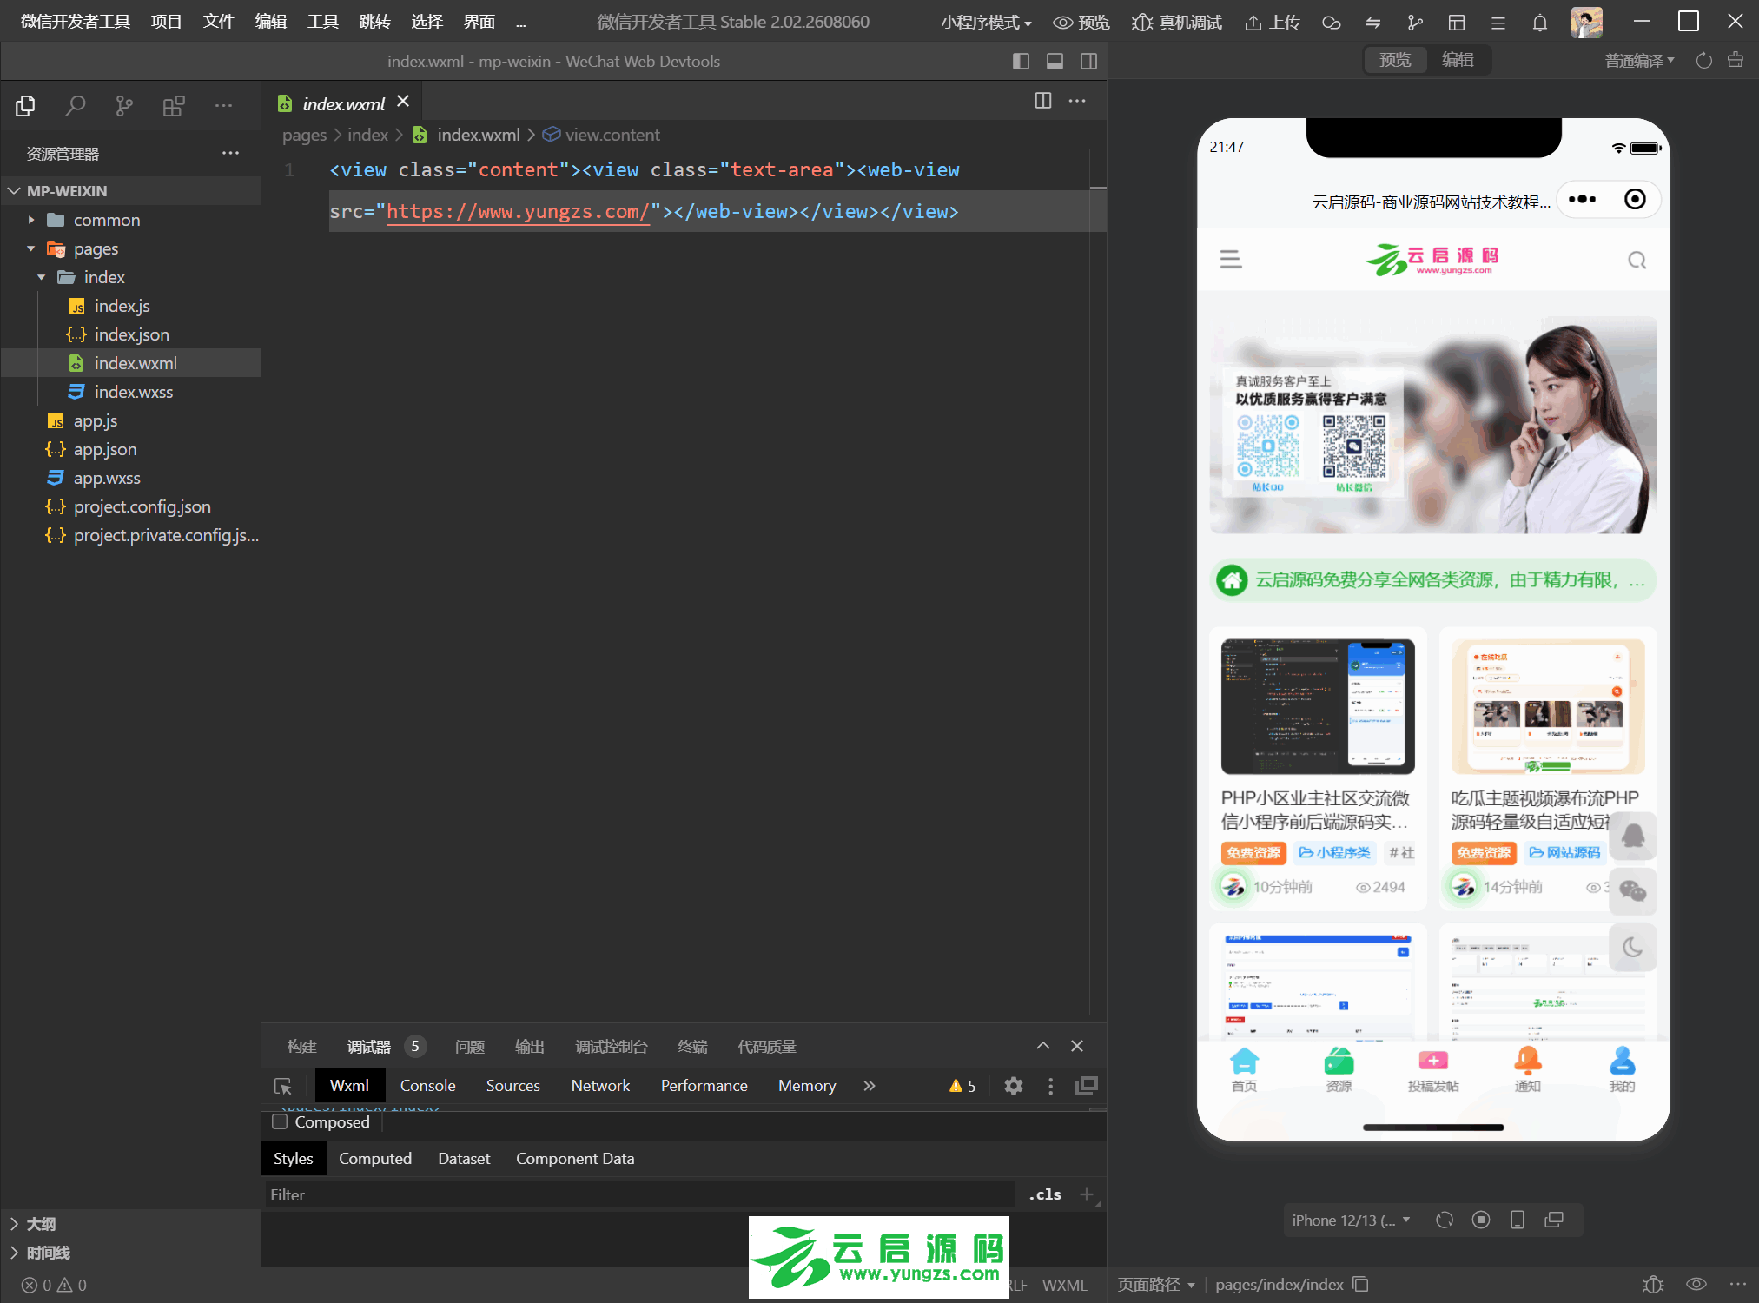Open the source control branch icon
The width and height of the screenshot is (1759, 1303).
click(x=124, y=106)
